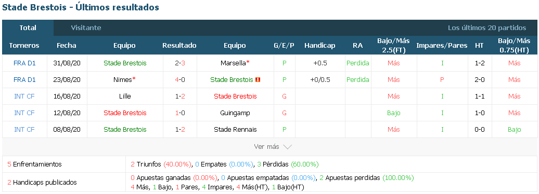Click the 1-0 result against Guingamp
This screenshot has width=539, height=194.
point(180,113)
